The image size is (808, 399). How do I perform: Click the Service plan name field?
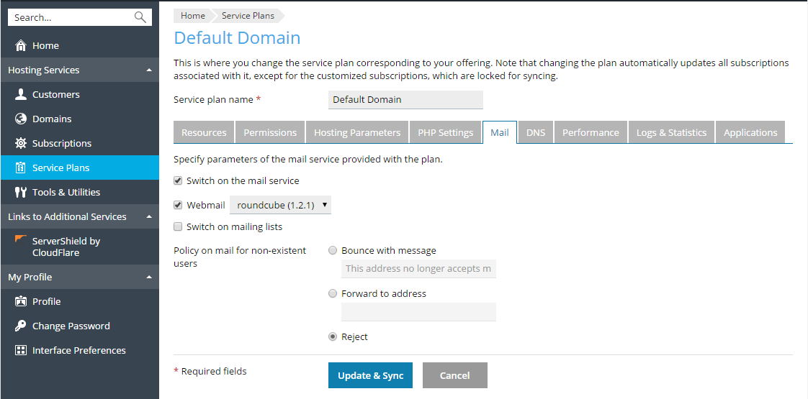tap(405, 100)
